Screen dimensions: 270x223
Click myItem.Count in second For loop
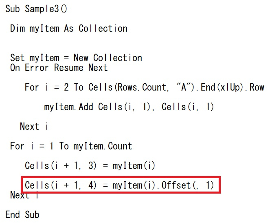tap(103, 146)
